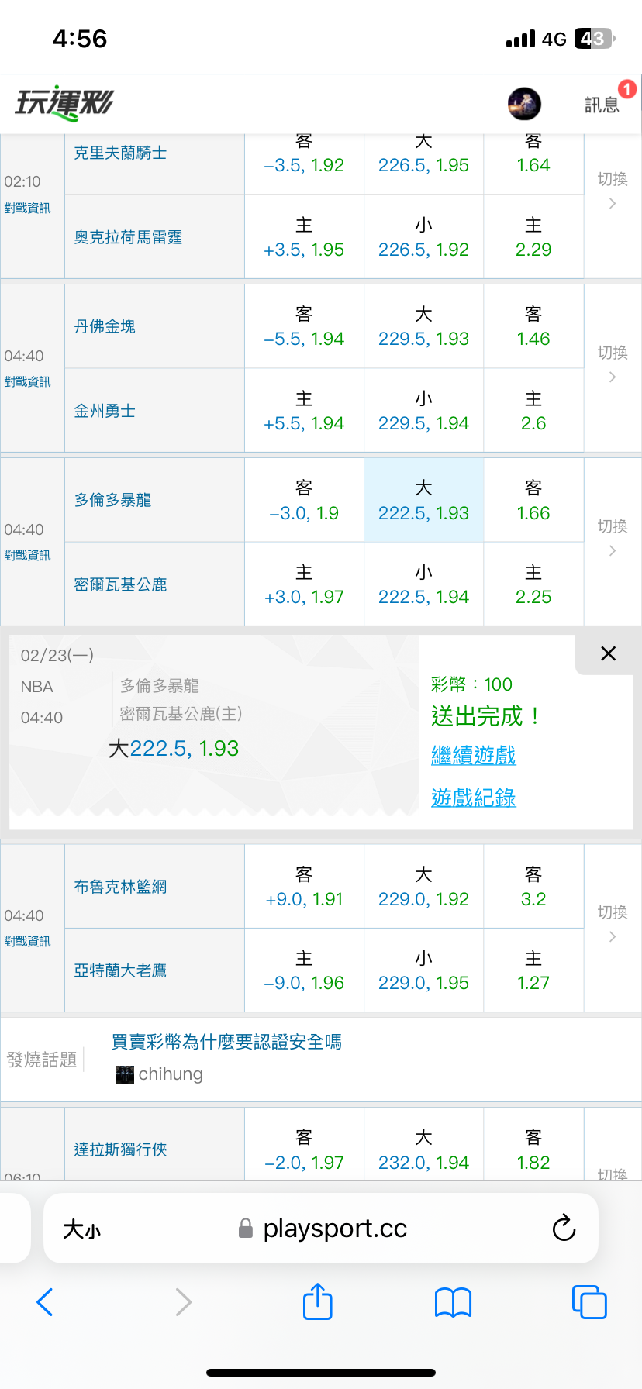Open the user profile avatar

pyautogui.click(x=524, y=104)
